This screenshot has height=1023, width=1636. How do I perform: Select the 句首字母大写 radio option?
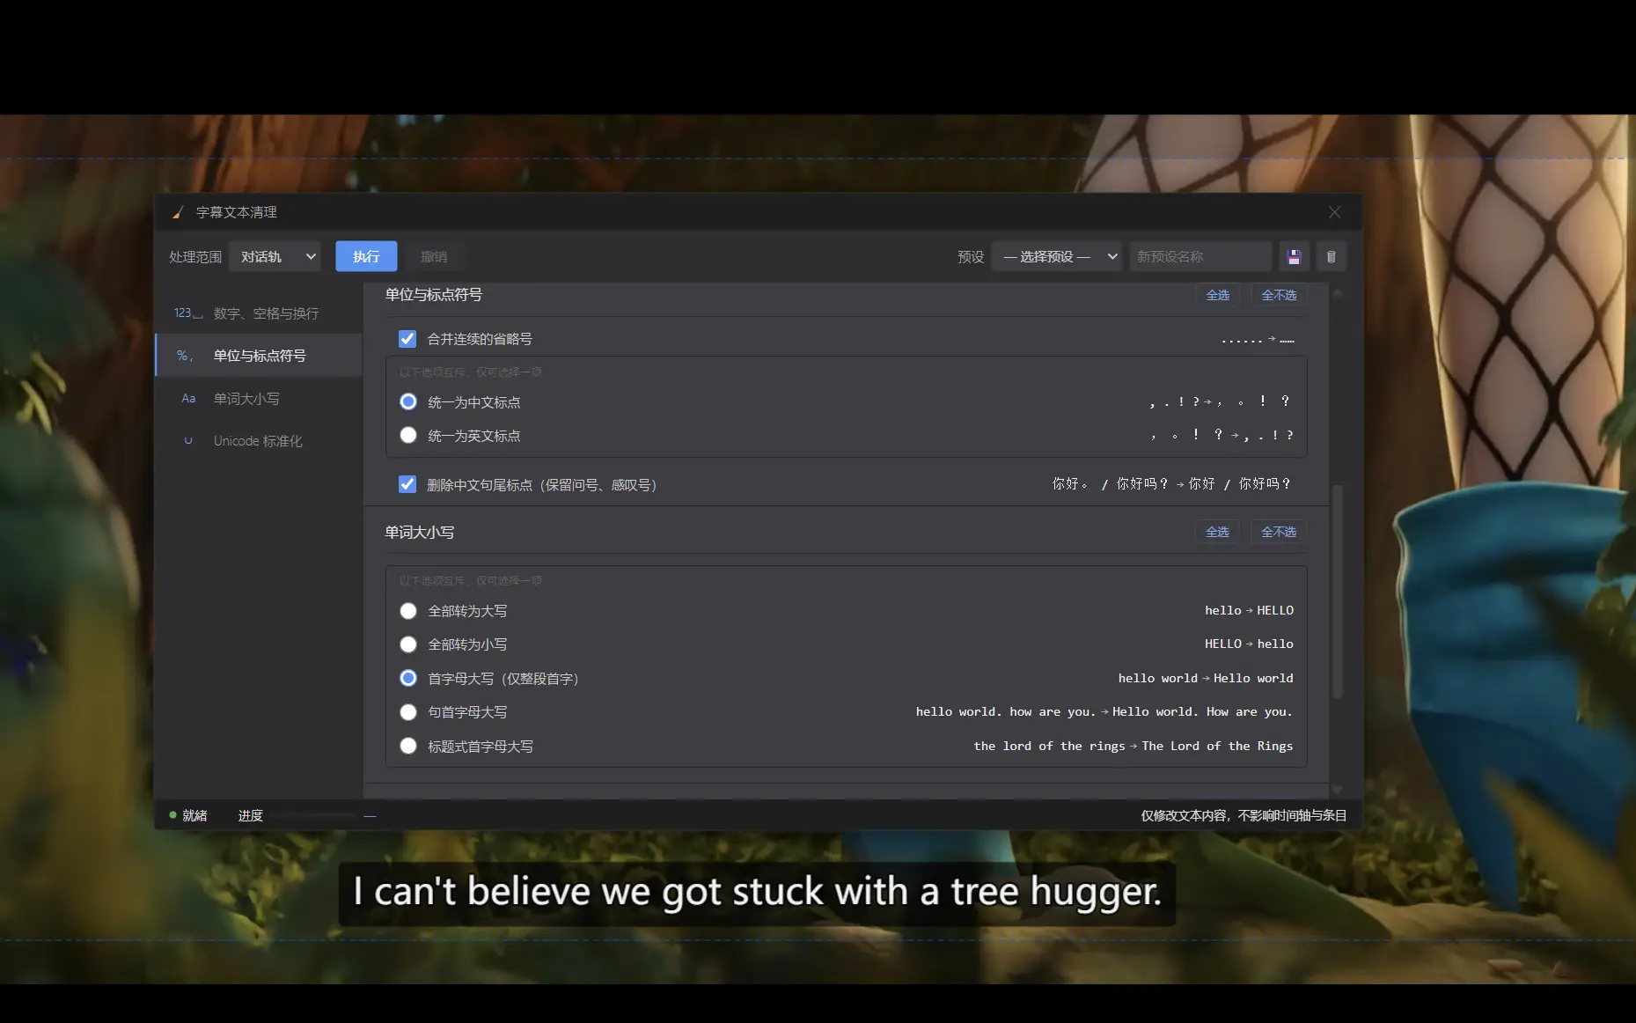pos(408,712)
